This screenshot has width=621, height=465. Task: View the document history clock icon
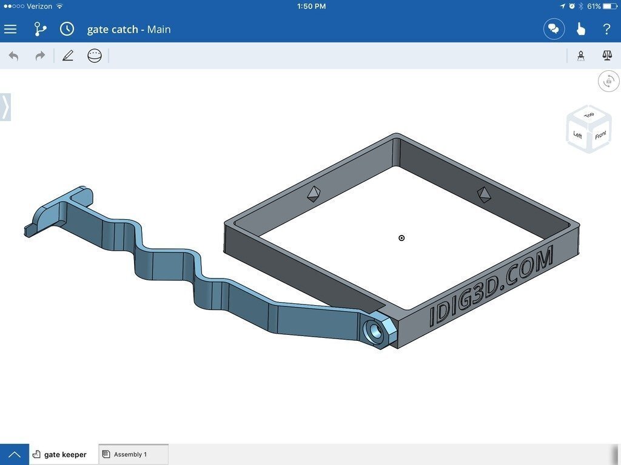point(67,29)
